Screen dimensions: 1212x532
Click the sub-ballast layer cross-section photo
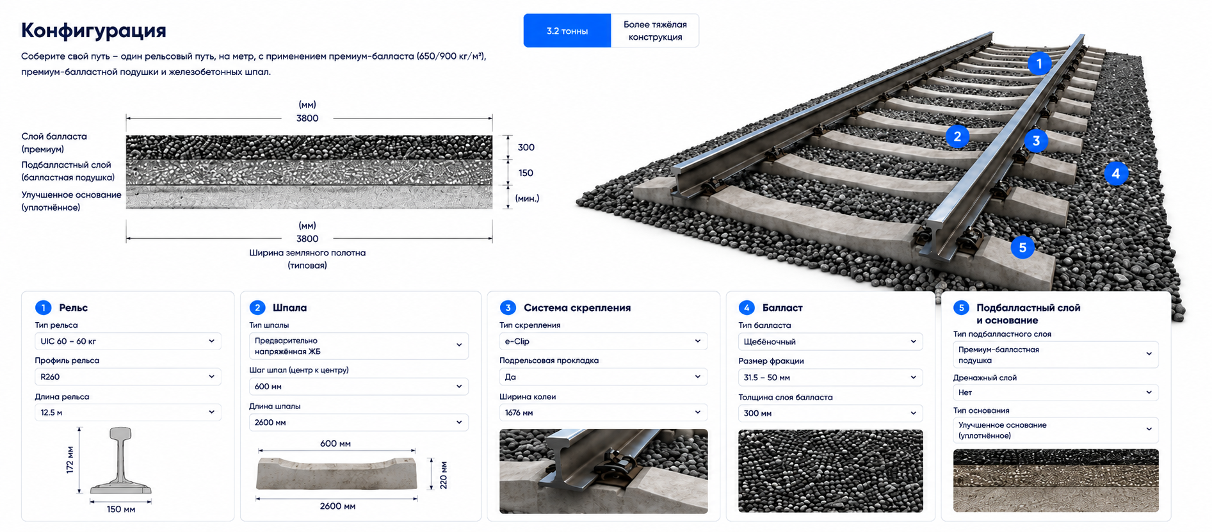(x=1056, y=480)
